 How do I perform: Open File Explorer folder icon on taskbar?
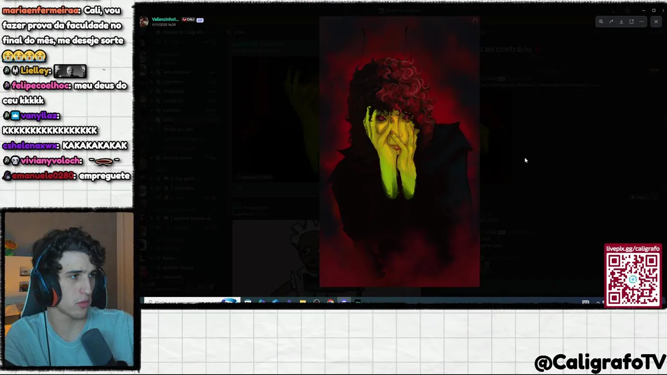[x=303, y=302]
